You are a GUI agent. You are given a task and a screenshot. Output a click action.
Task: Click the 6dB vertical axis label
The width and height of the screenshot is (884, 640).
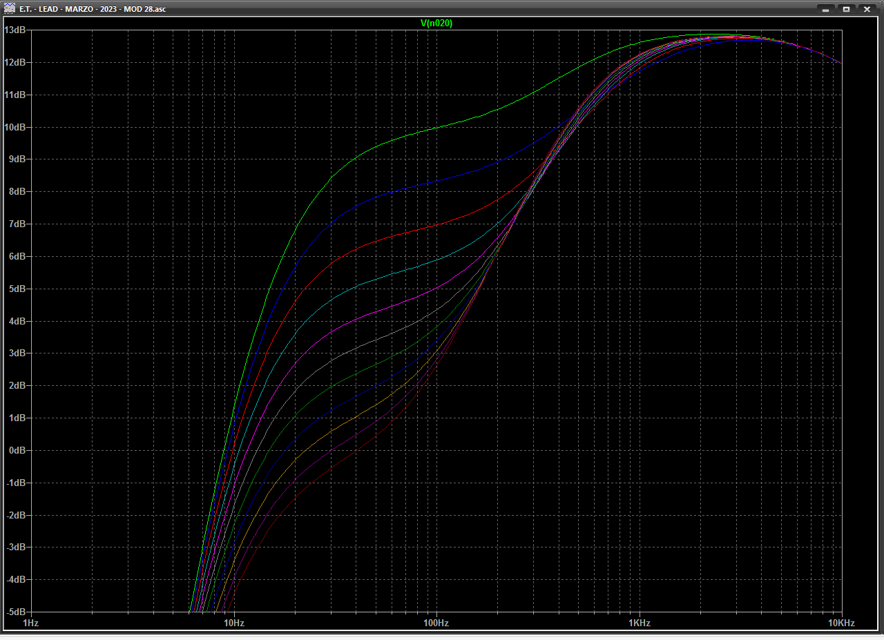pyautogui.click(x=17, y=256)
